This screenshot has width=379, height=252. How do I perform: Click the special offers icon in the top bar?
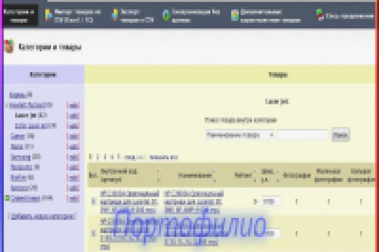[320, 15]
